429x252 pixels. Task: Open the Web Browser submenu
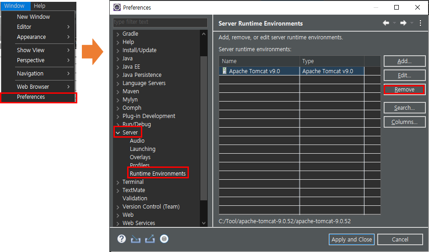click(38, 87)
